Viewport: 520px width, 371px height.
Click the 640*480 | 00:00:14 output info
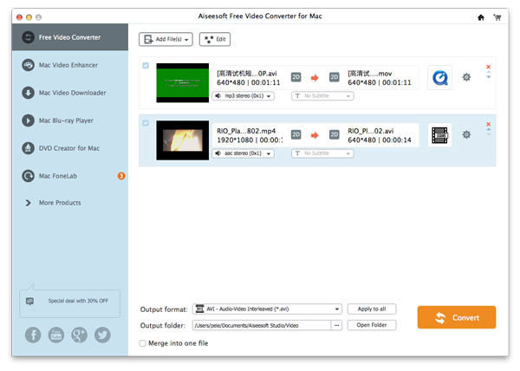tap(380, 140)
